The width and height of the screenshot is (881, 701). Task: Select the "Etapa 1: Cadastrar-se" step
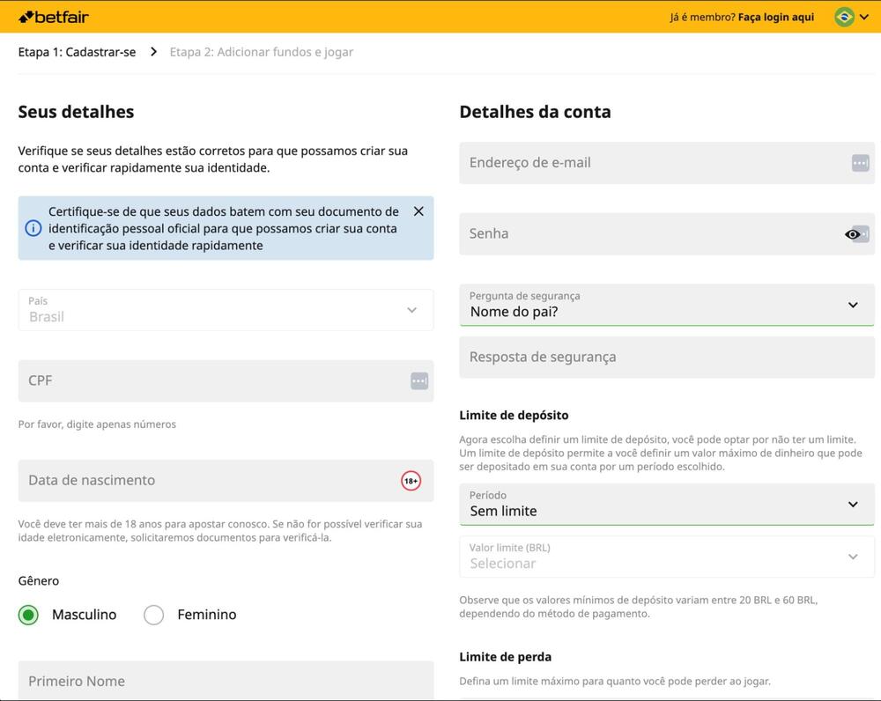(77, 52)
